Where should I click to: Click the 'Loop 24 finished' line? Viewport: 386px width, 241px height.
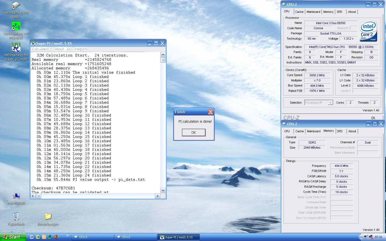[74, 175]
